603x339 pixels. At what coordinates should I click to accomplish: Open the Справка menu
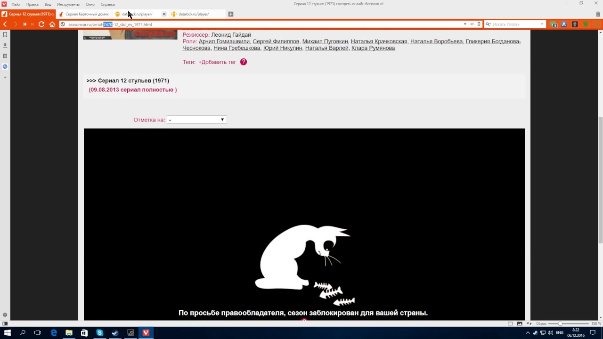click(x=108, y=4)
